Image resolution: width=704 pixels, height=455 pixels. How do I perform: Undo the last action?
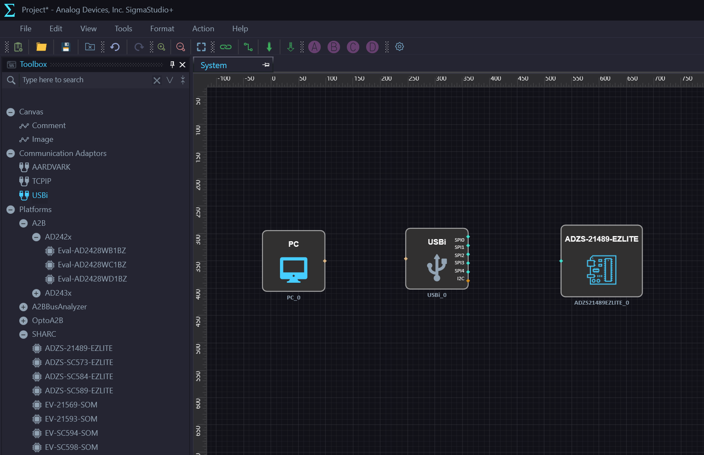click(115, 47)
